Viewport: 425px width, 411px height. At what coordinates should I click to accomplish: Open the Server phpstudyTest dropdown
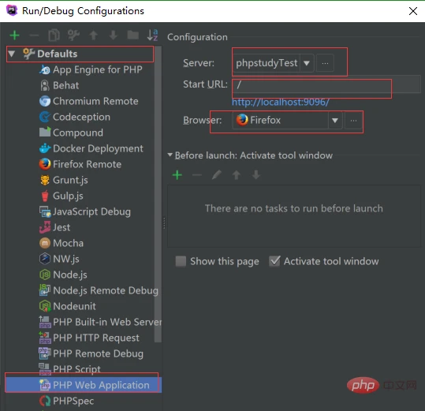coord(307,63)
